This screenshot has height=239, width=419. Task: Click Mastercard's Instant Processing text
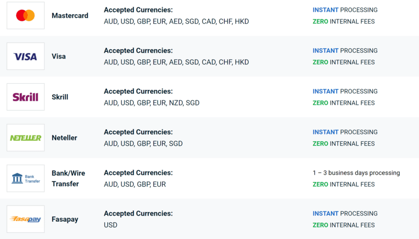click(x=345, y=10)
